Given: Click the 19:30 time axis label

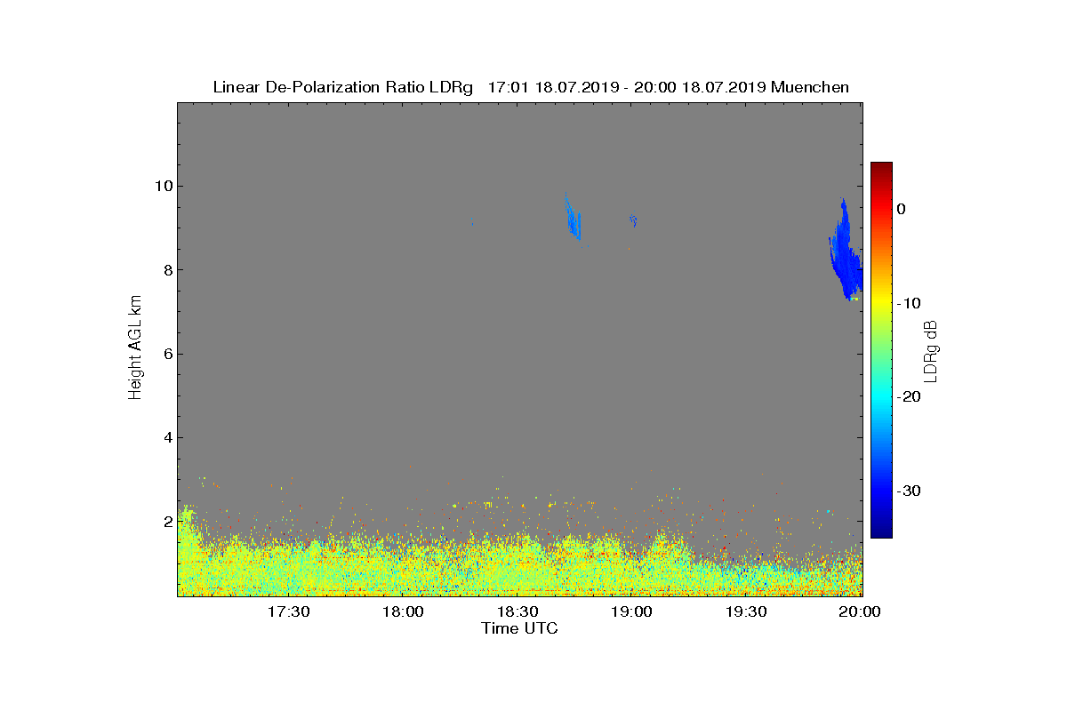Looking at the screenshot, I should click(747, 611).
